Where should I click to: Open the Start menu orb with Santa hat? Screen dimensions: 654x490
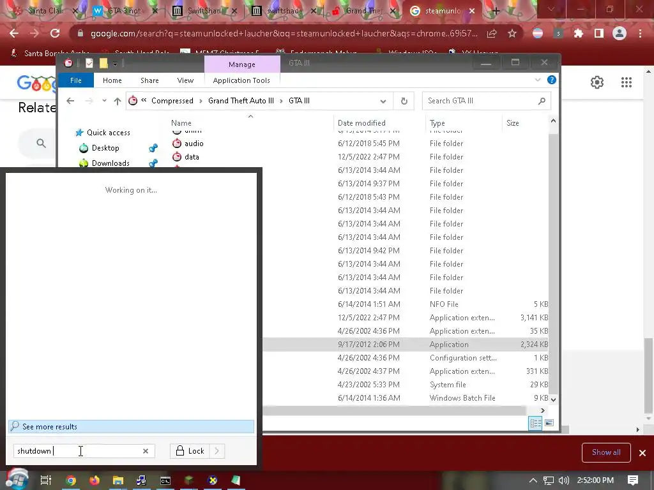point(16,480)
